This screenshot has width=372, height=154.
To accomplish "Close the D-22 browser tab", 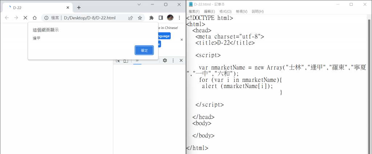I will (68, 8).
